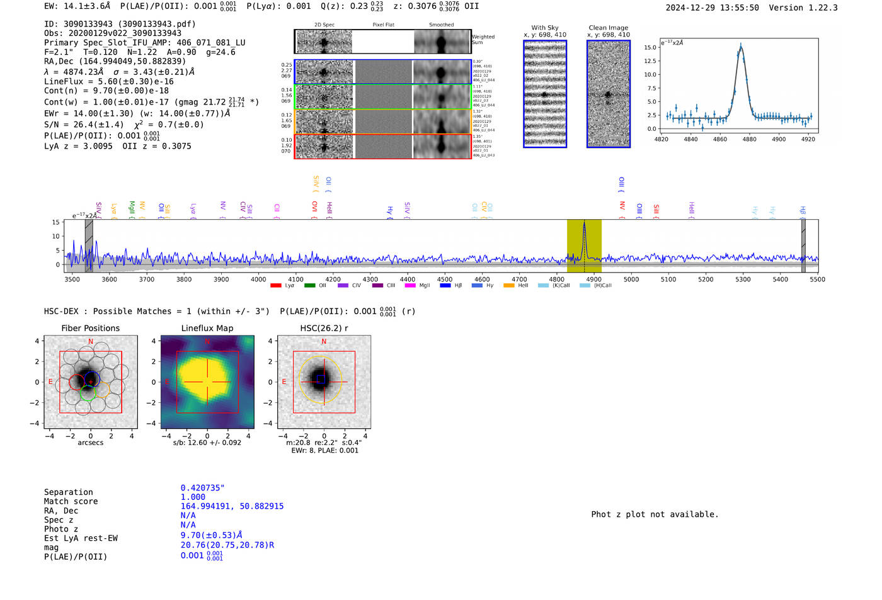Click the 'Phot z plot not available.' message
The image size is (882, 600).
point(655,514)
